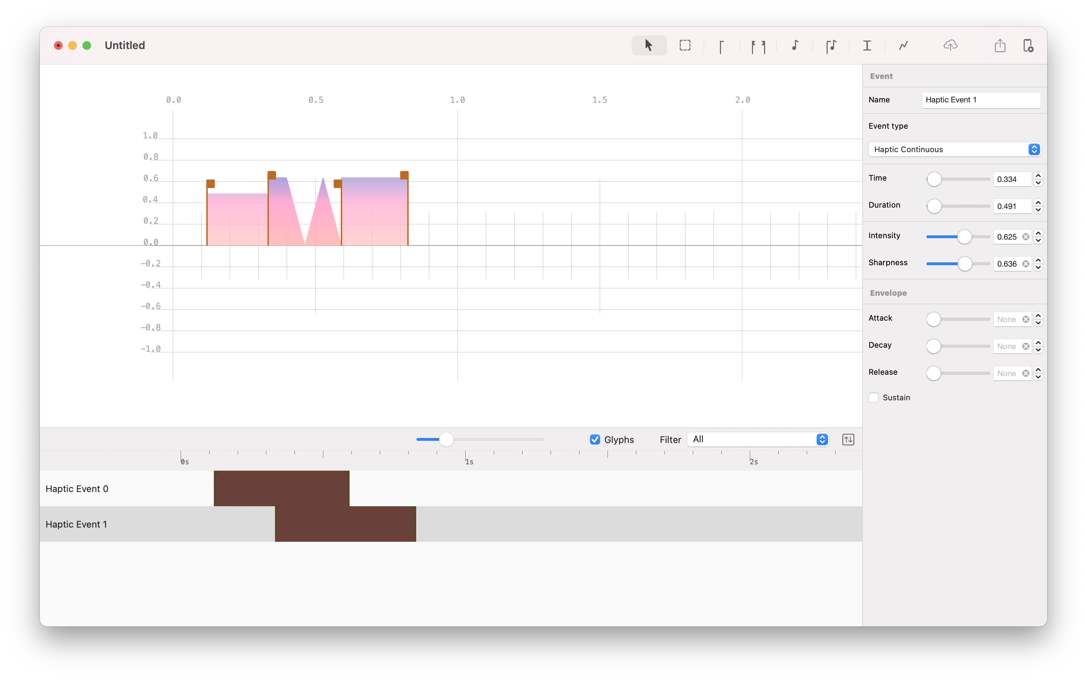Select the flag with note tool
The width and height of the screenshot is (1087, 679).
pos(831,46)
